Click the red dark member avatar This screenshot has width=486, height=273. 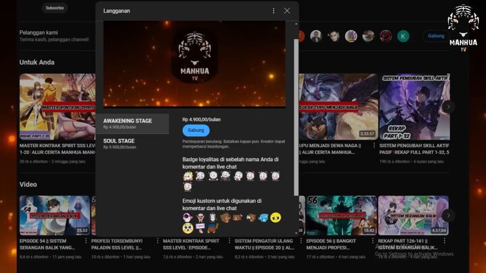coord(385,36)
